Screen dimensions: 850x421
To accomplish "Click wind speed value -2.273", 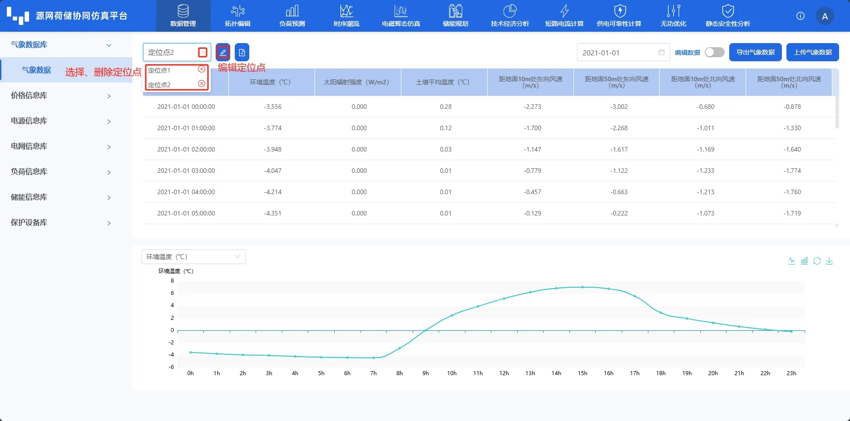I will 533,107.
